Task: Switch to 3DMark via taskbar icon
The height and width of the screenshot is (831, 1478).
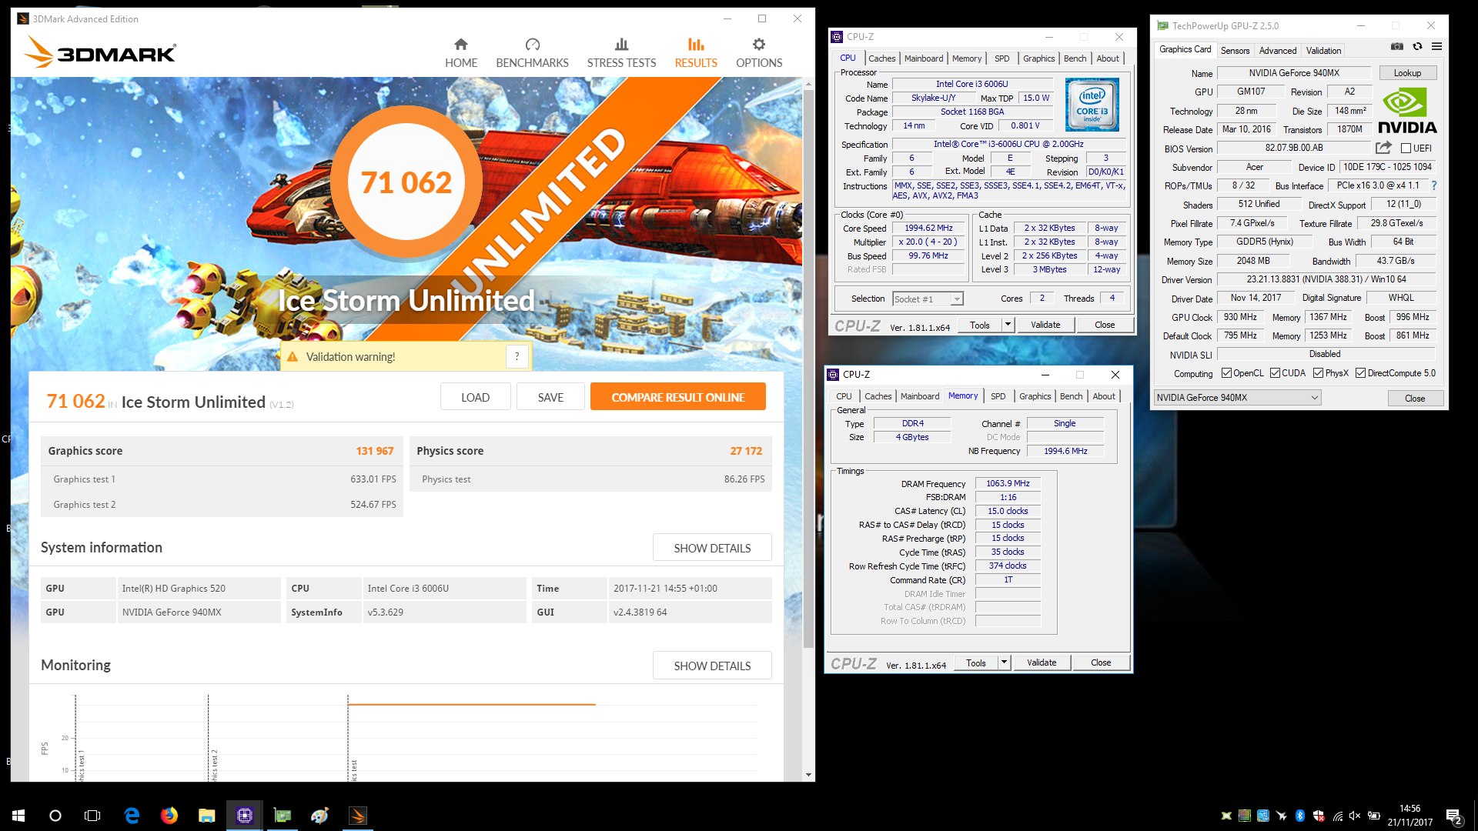Action: [358, 816]
